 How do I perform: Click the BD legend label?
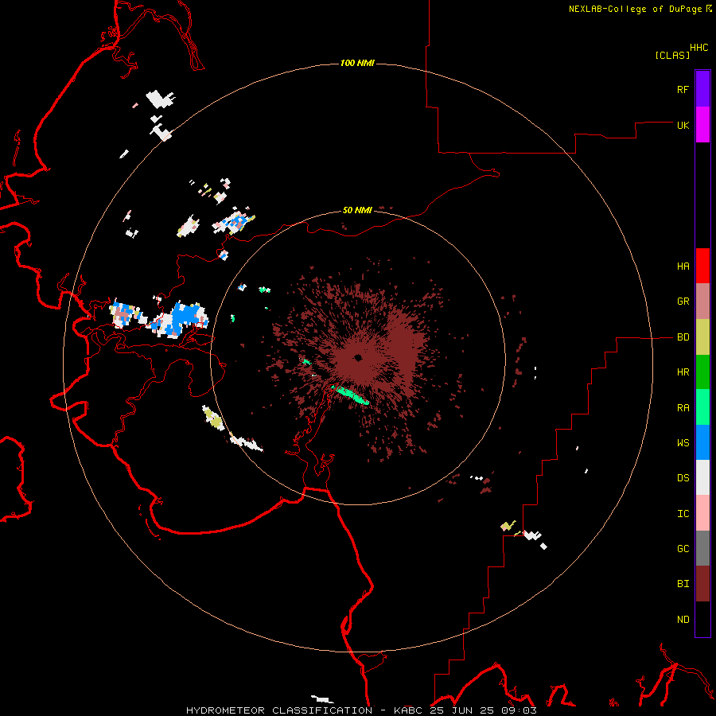click(683, 337)
